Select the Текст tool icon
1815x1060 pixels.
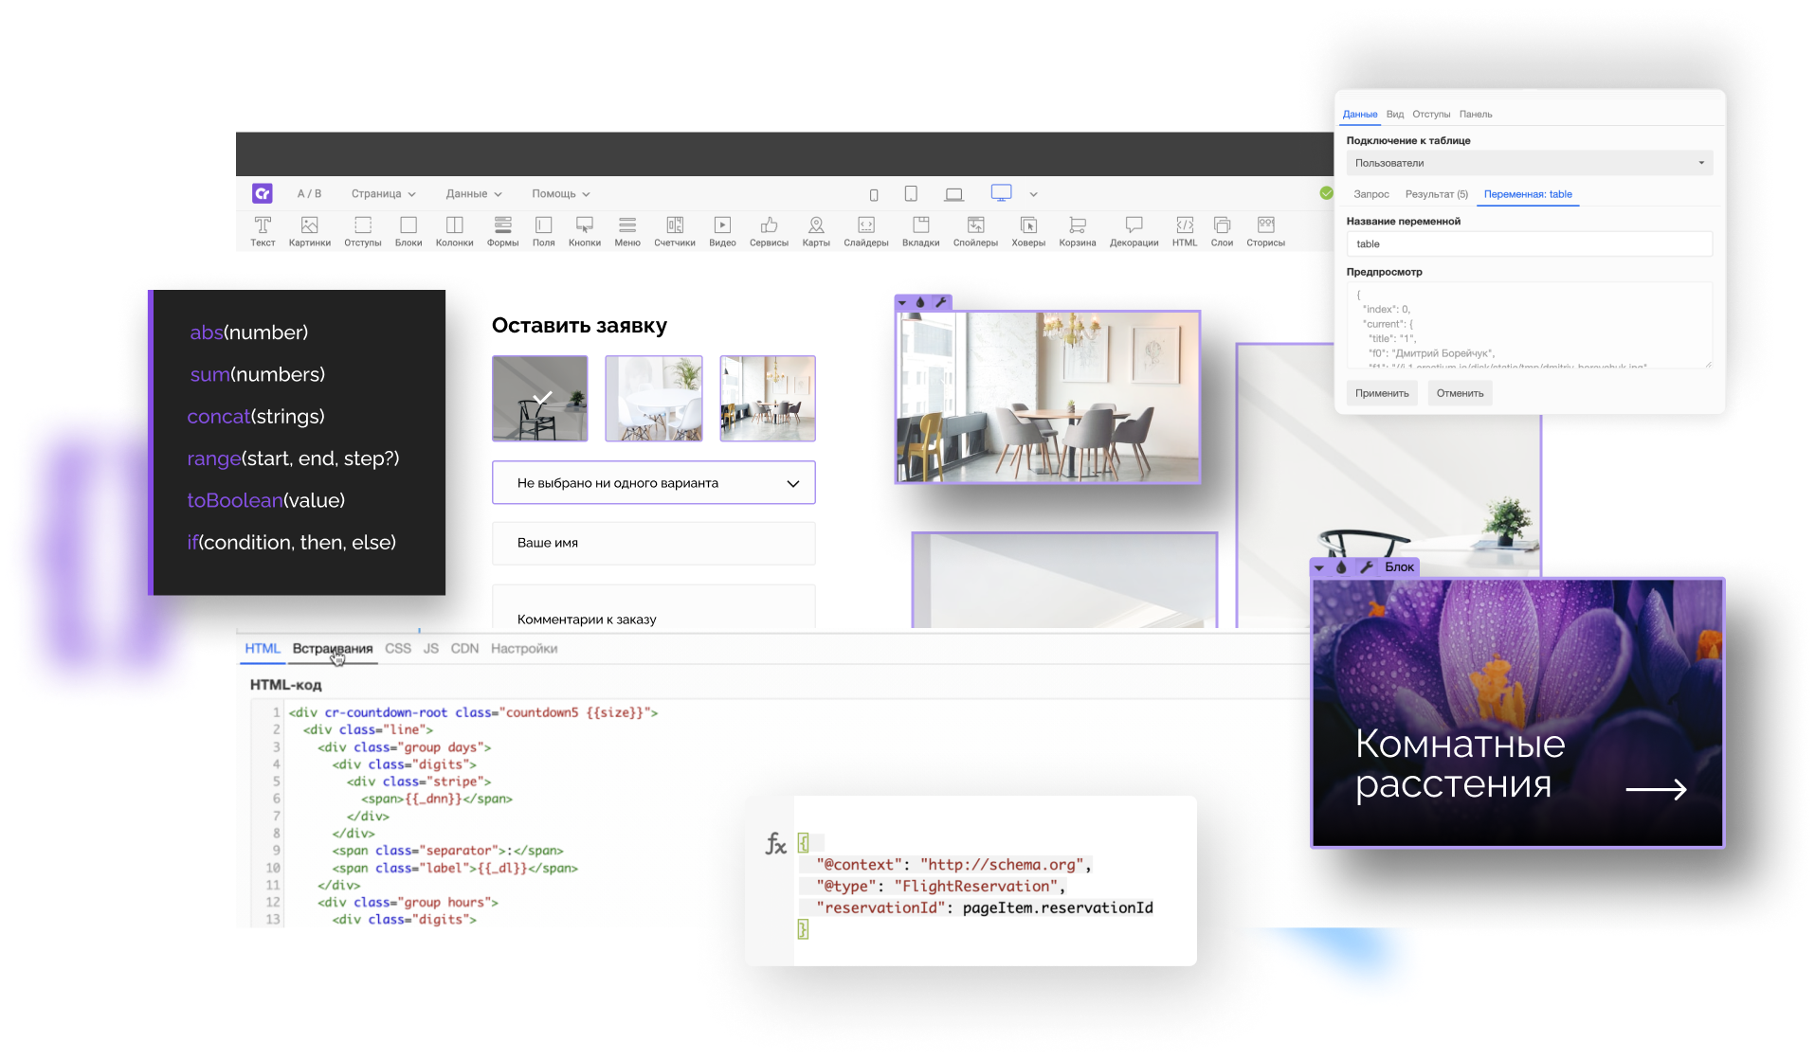coord(263,230)
